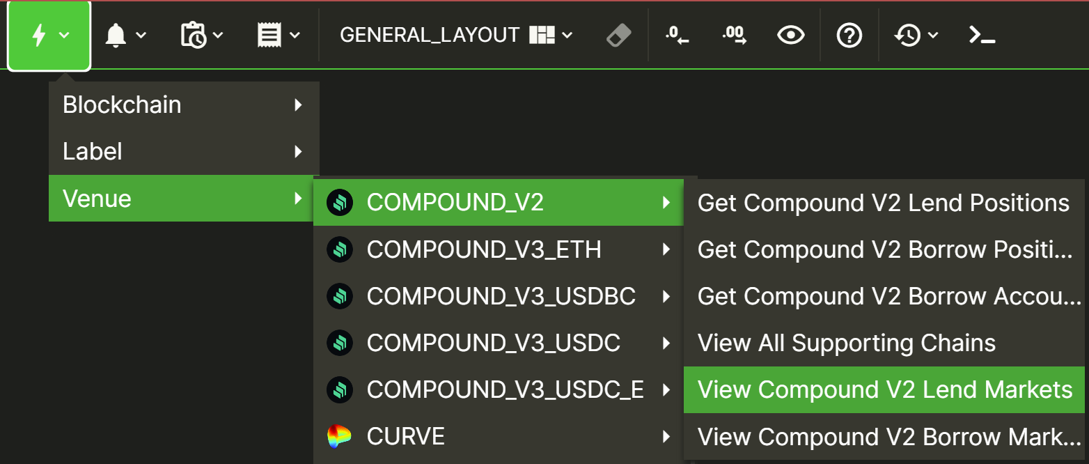Open the terminal console icon
This screenshot has height=464, width=1089.
982,35
